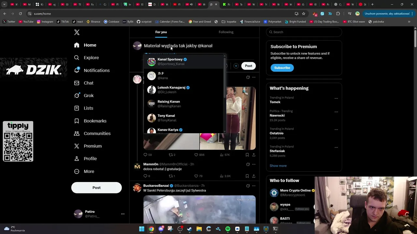417x234 pixels.
Task: Select Tony Kanal mention suggestion
Action: (x=184, y=118)
